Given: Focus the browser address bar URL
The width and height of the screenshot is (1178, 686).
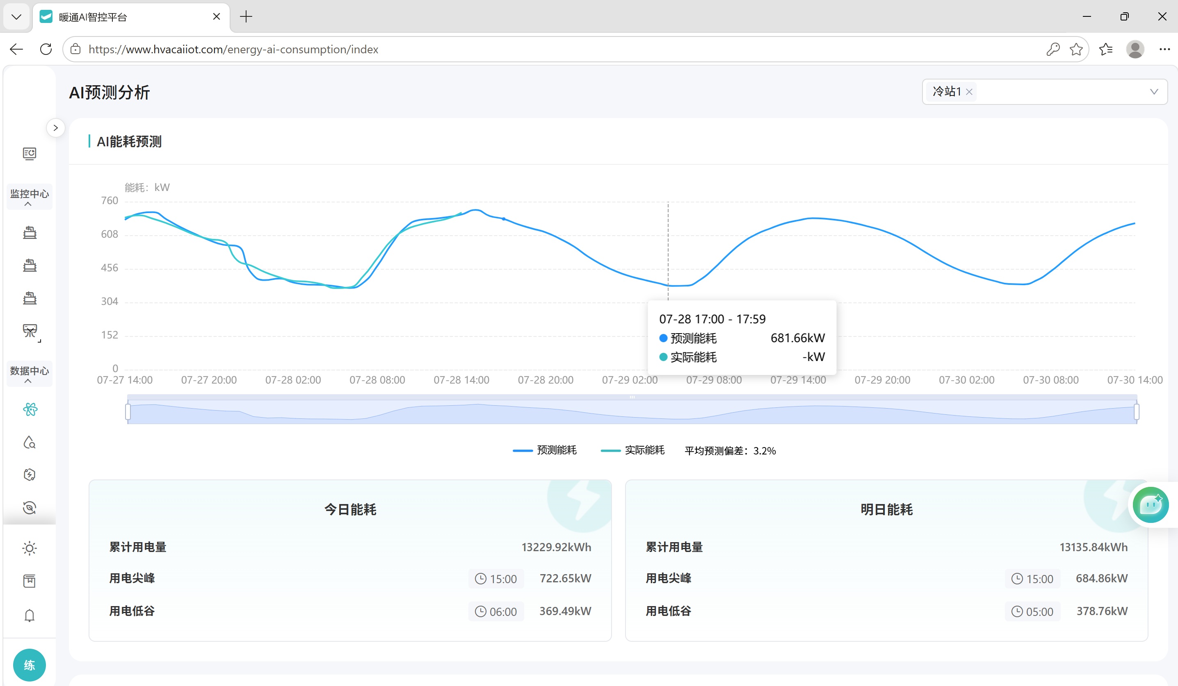Looking at the screenshot, I should click(x=233, y=49).
